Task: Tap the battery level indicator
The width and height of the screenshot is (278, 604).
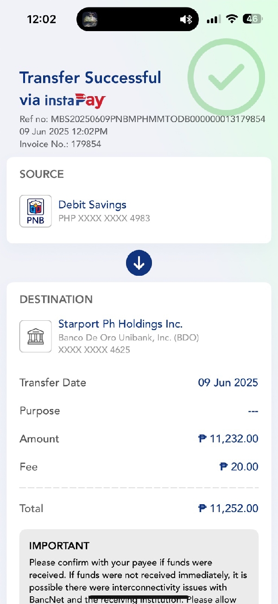Action: tap(253, 19)
